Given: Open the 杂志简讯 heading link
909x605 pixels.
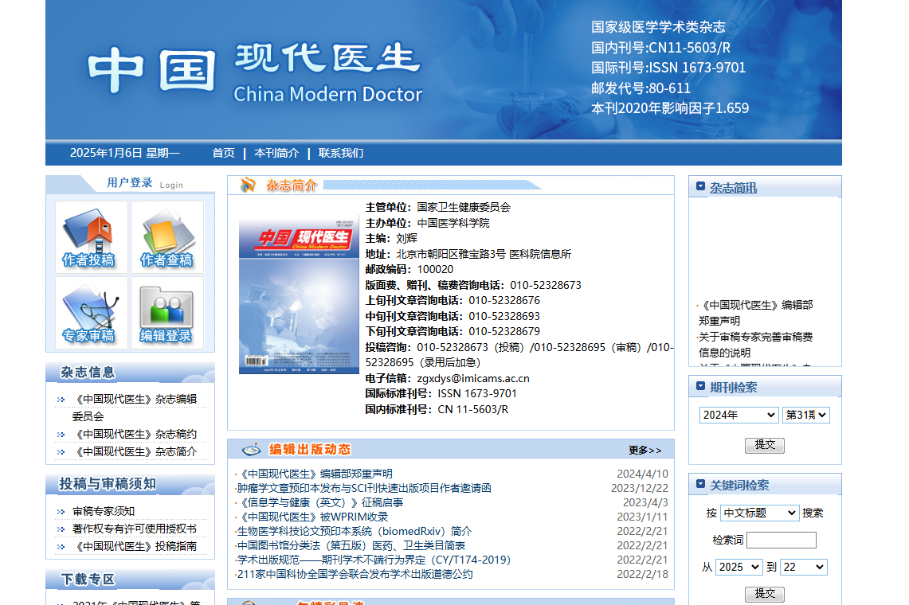Looking at the screenshot, I should 734,188.
